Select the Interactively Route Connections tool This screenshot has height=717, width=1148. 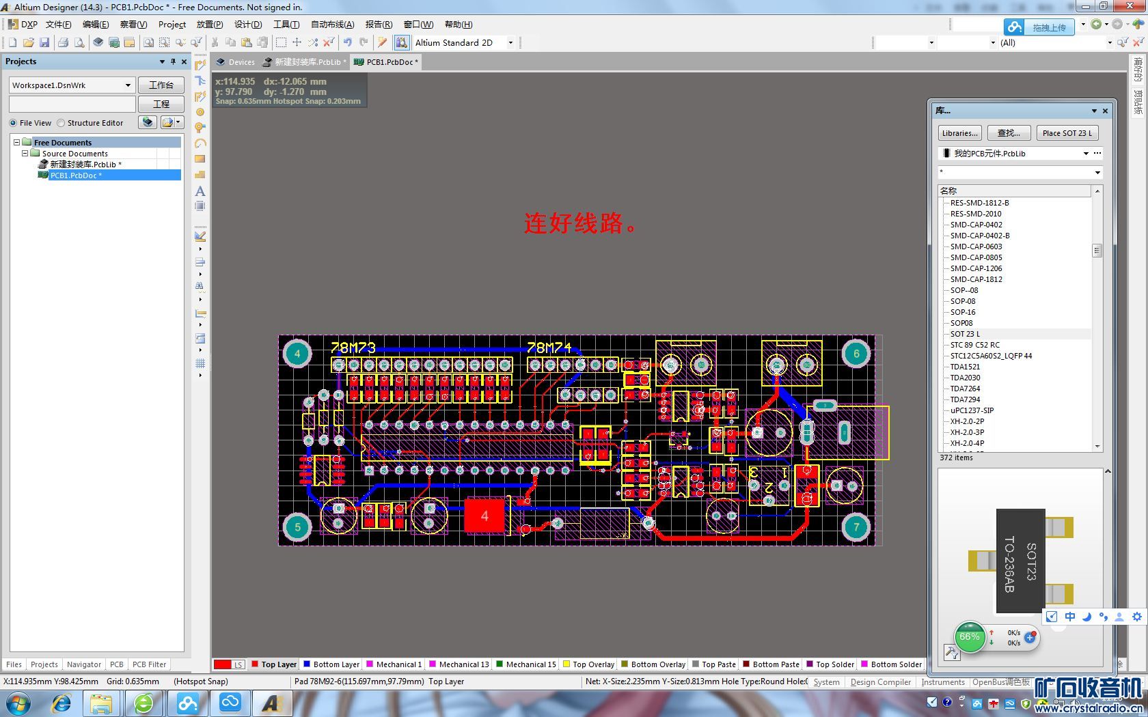pyautogui.click(x=200, y=65)
